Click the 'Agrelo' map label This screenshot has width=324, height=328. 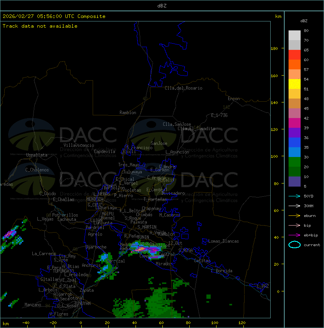95,234
